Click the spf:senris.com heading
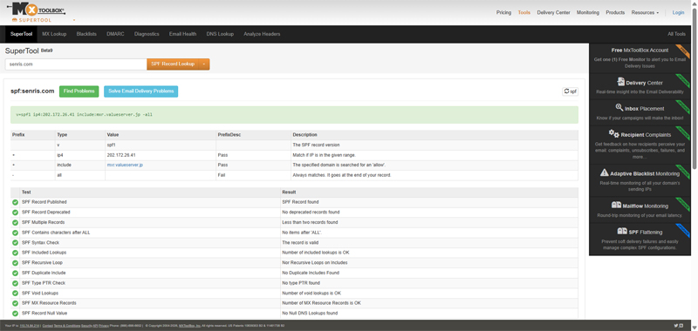The height and width of the screenshot is (331, 698). 32,91
